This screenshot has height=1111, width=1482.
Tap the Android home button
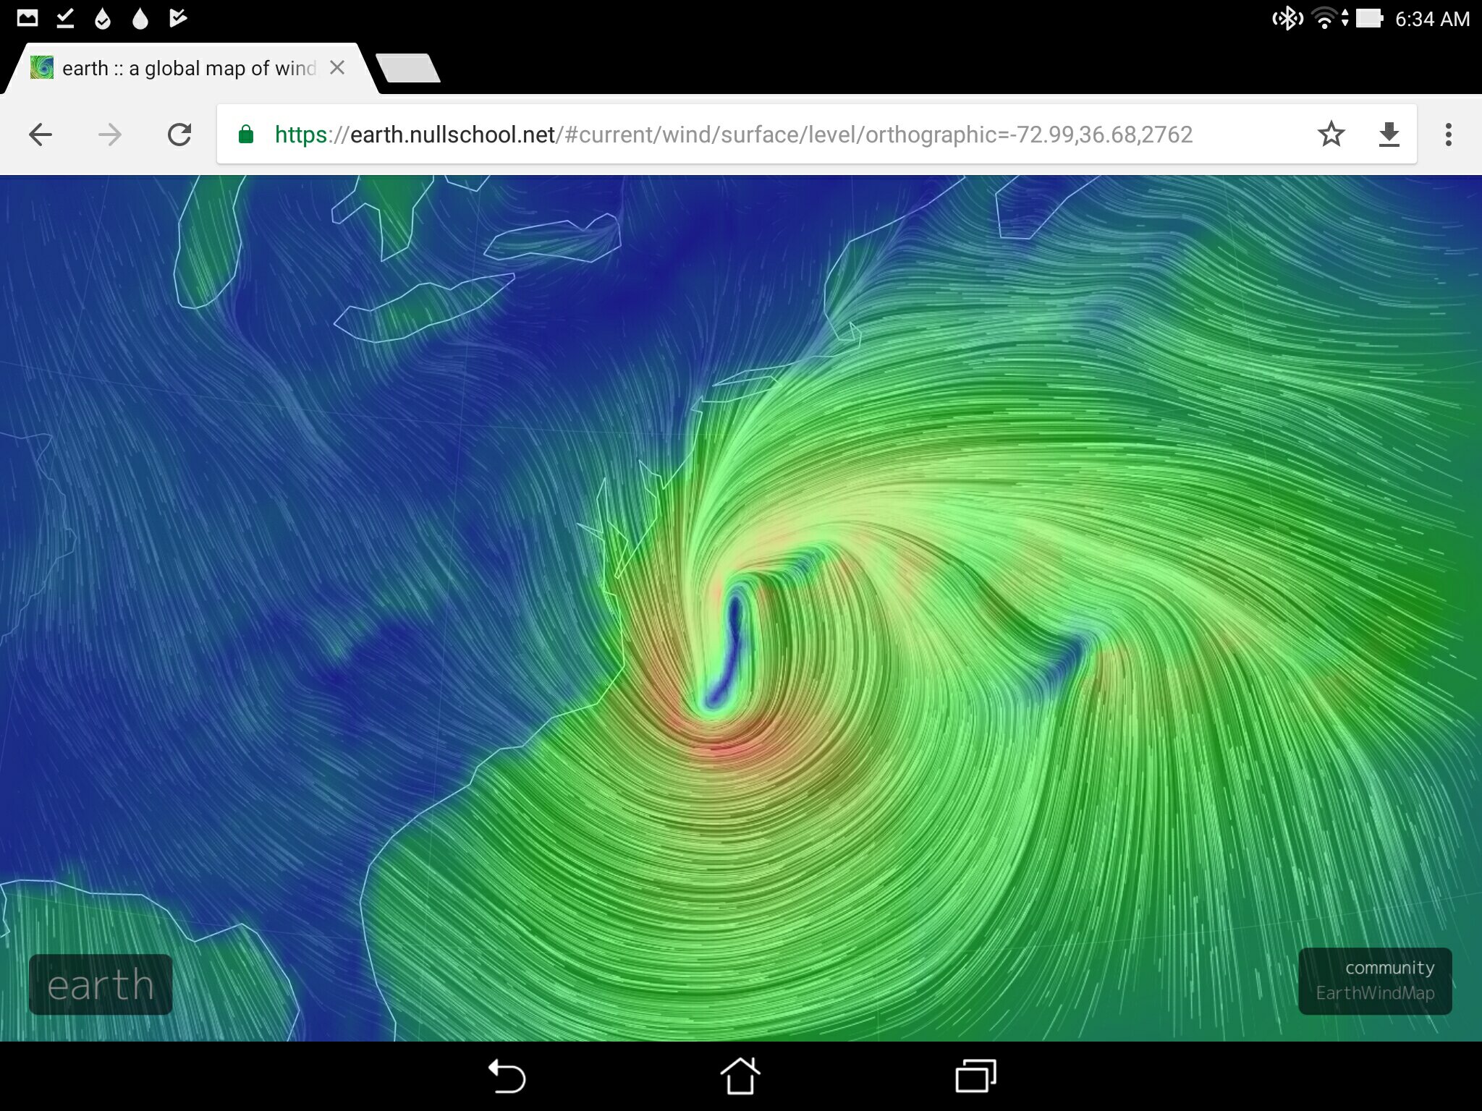740,1076
